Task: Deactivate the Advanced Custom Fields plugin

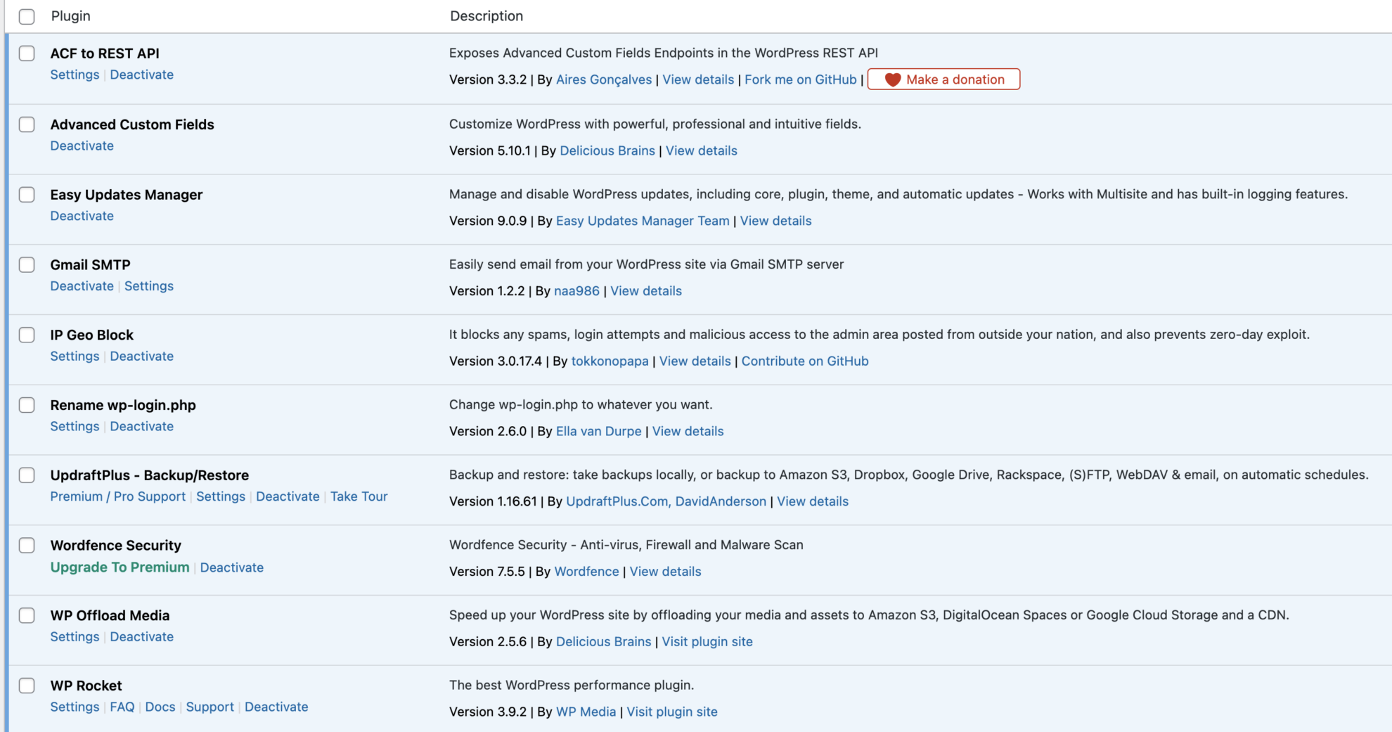Action: tap(82, 146)
